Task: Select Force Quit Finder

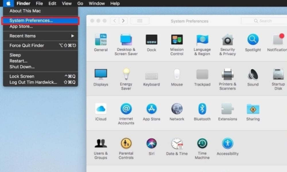Action: point(40,46)
